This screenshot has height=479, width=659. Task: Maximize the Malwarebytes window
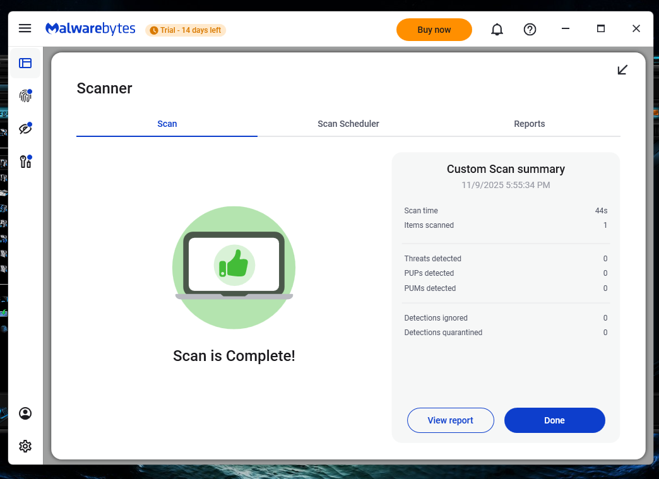point(601,28)
